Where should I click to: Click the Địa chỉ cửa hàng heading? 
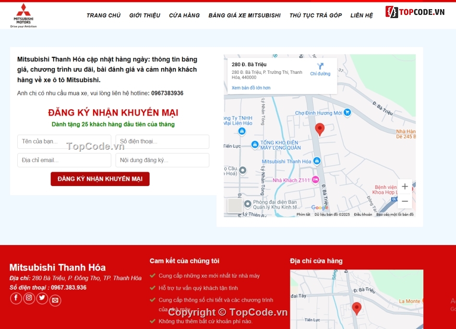(x=316, y=261)
